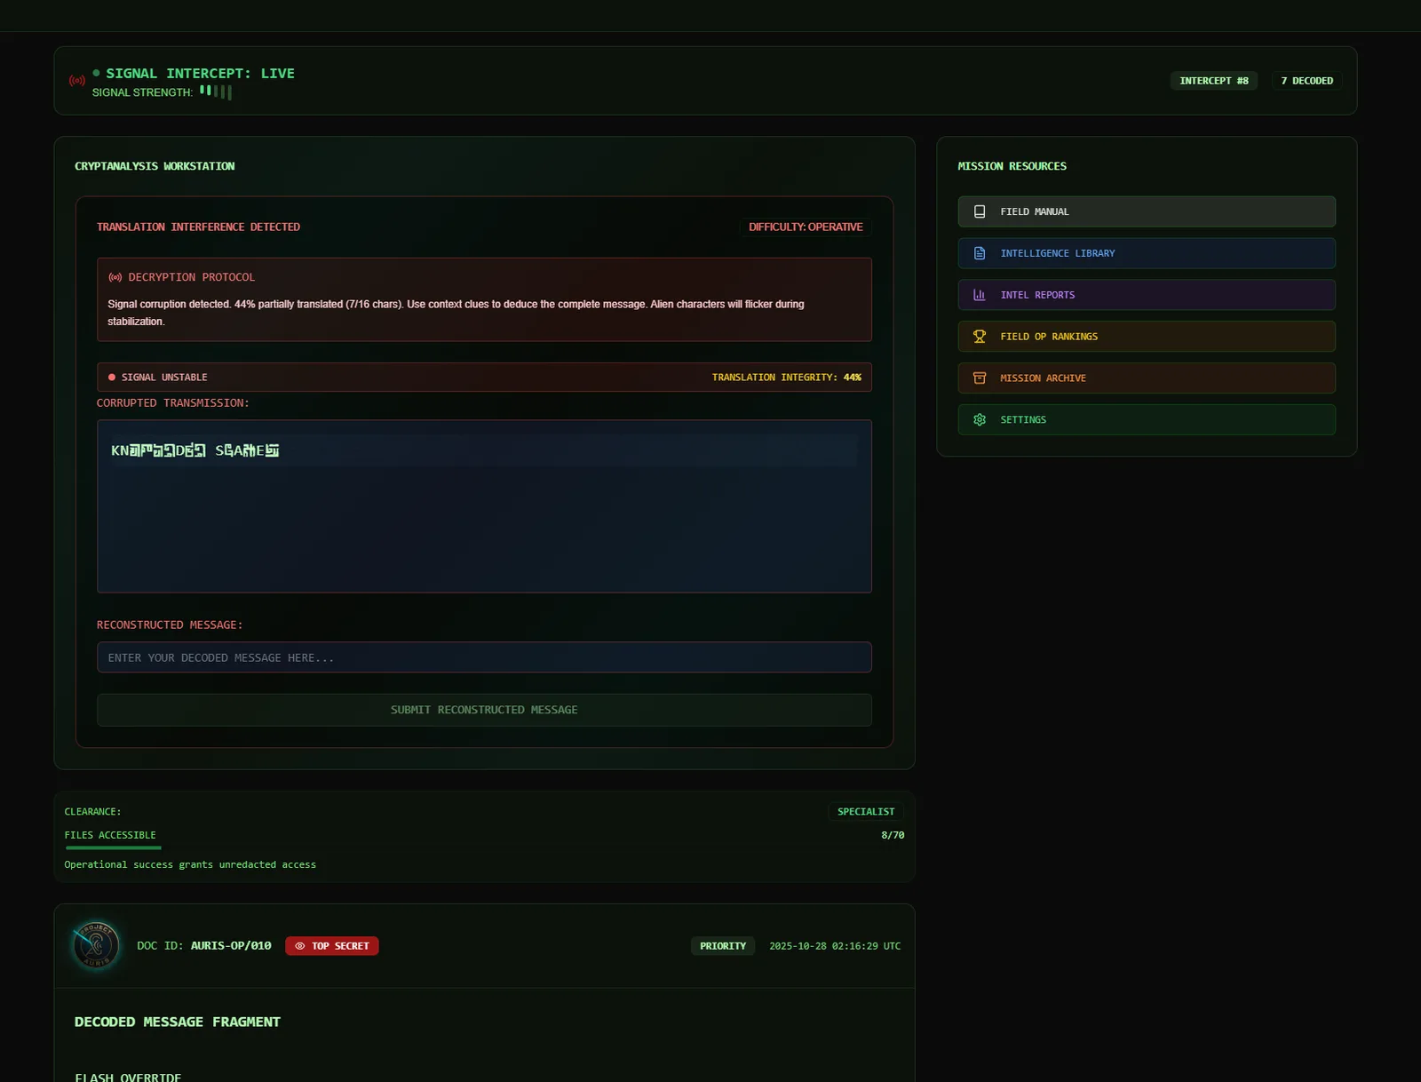
Task: Click the Corrupted Transmission label
Action: [173, 403]
